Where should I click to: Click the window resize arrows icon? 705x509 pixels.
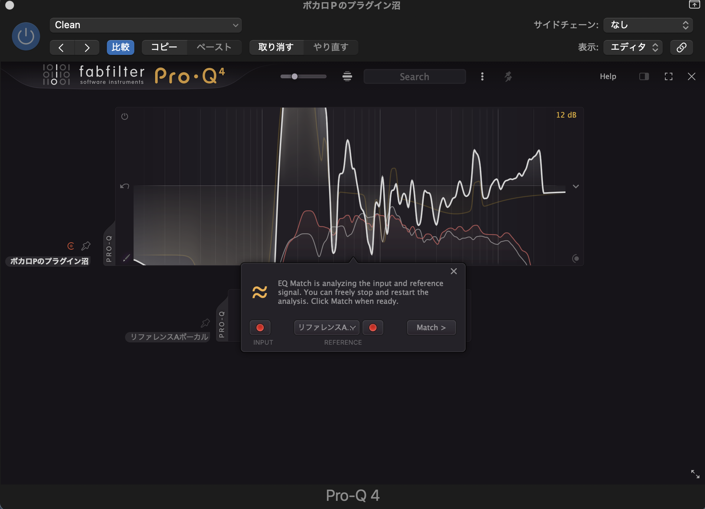[695, 474]
